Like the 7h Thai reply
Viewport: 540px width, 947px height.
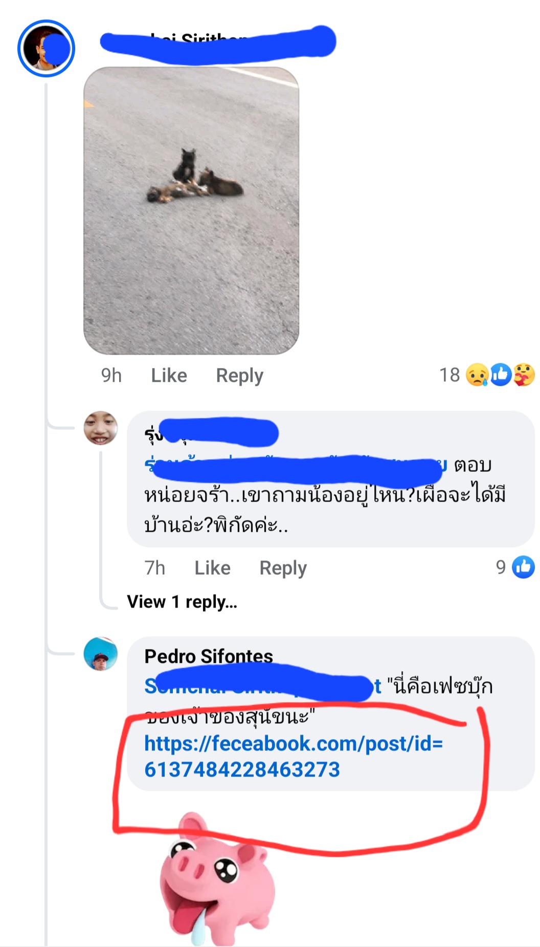click(212, 568)
